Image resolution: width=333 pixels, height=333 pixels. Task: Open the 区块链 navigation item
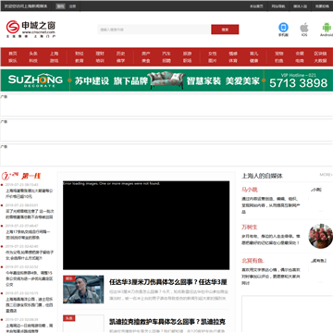tap(320, 54)
